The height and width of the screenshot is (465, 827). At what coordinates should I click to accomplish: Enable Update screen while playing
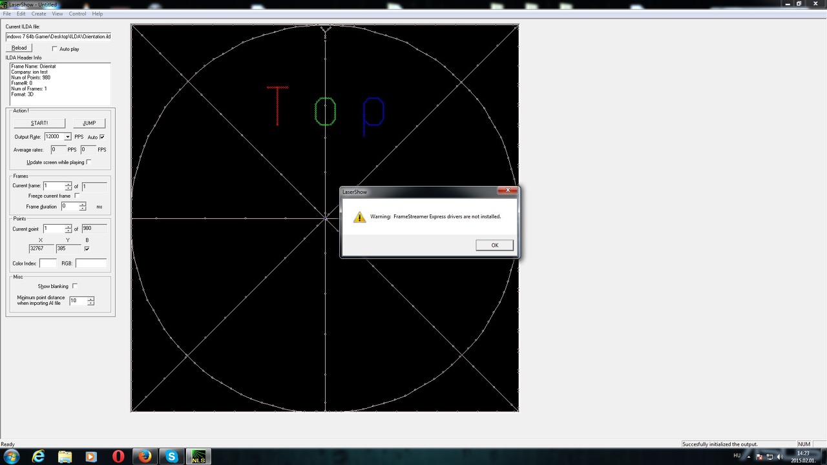(89, 162)
